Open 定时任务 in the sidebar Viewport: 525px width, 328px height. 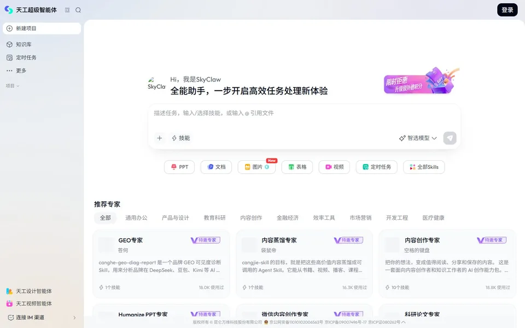[42, 57]
